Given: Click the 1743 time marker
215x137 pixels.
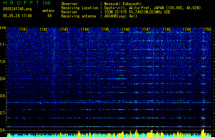Looking at the screenshot, I should [x=64, y=29].
